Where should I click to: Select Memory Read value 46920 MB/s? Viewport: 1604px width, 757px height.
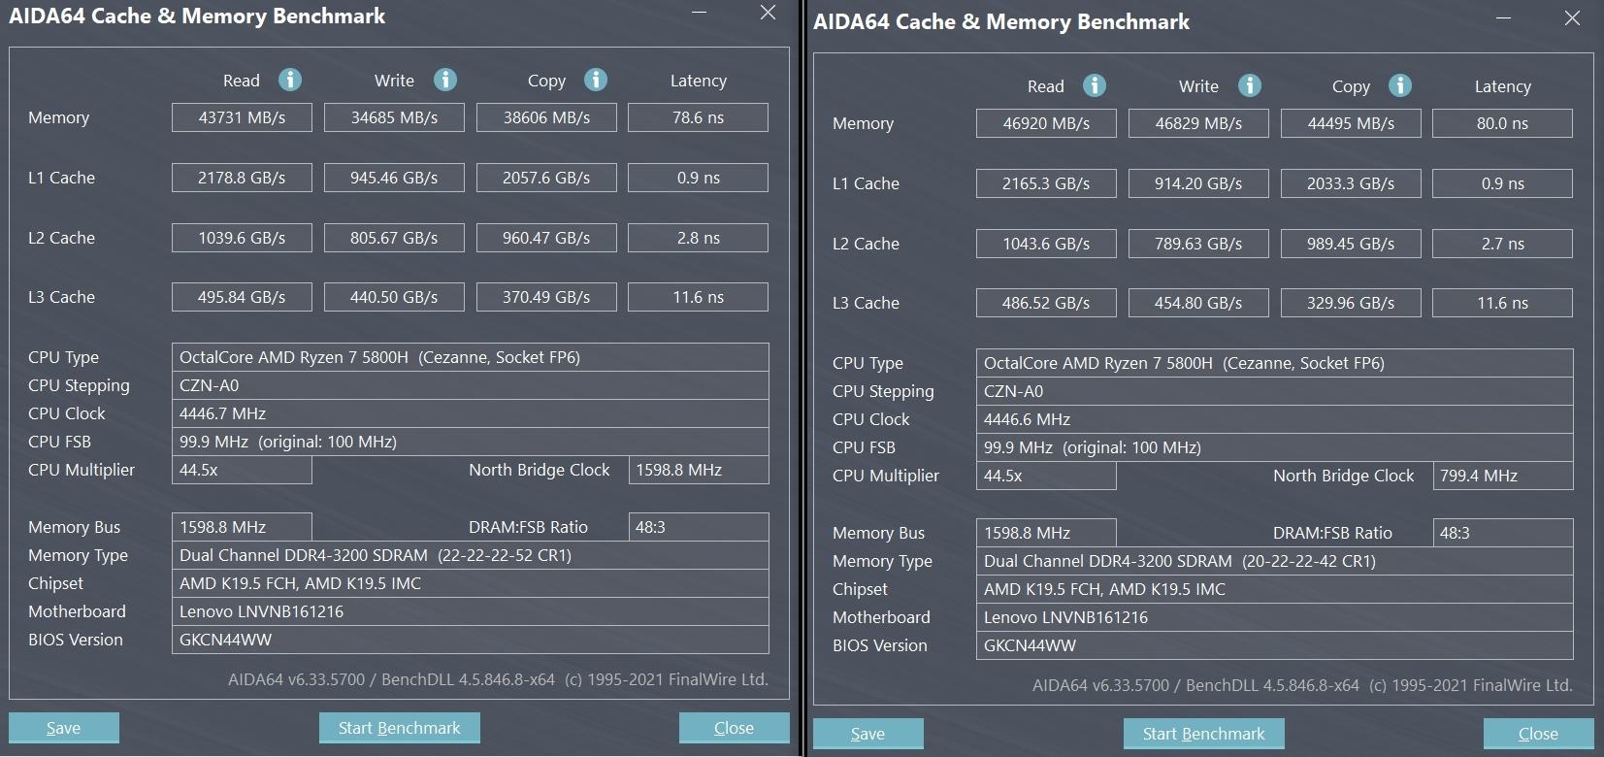tap(1046, 123)
